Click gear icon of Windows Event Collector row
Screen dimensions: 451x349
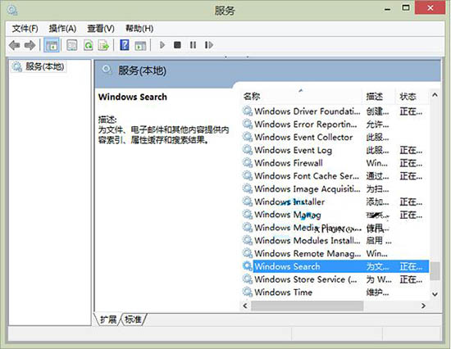248,137
